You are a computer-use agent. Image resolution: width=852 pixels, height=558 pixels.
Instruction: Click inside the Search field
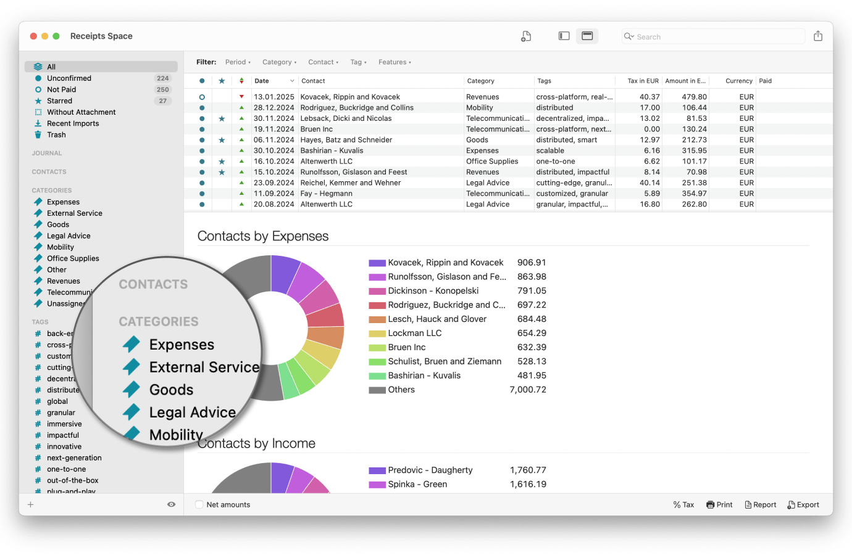click(710, 36)
